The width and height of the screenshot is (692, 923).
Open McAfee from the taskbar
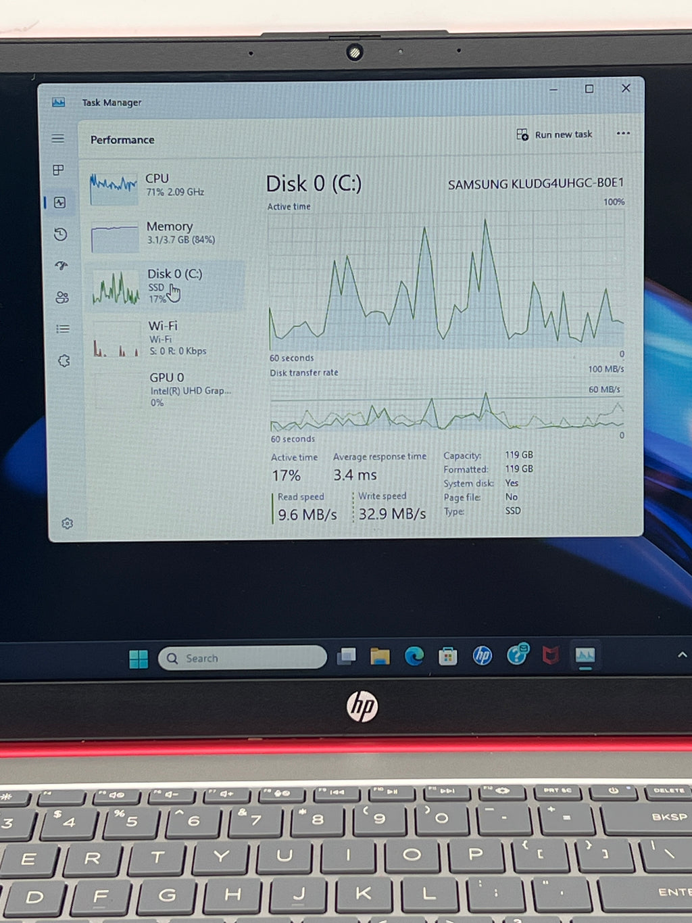(x=551, y=655)
